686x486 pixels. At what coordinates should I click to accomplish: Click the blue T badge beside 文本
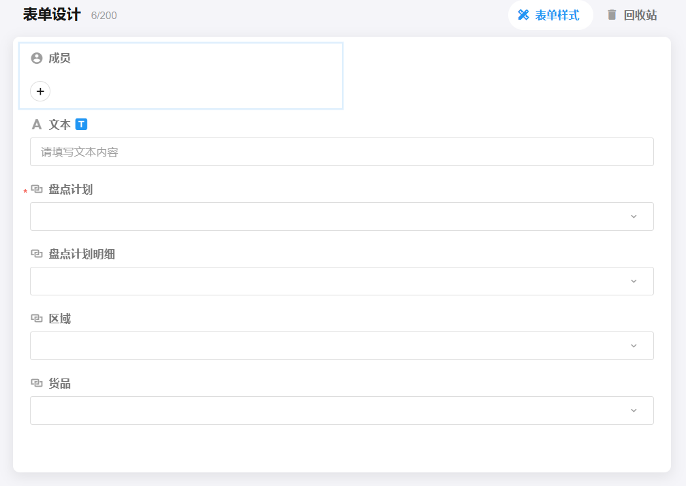pos(81,125)
